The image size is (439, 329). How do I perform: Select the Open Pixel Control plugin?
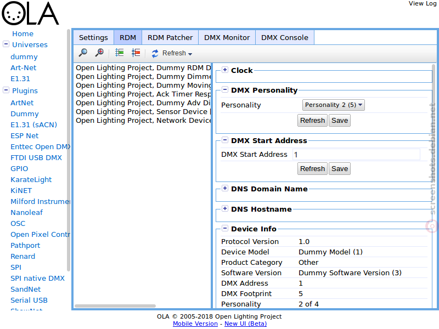(x=40, y=235)
